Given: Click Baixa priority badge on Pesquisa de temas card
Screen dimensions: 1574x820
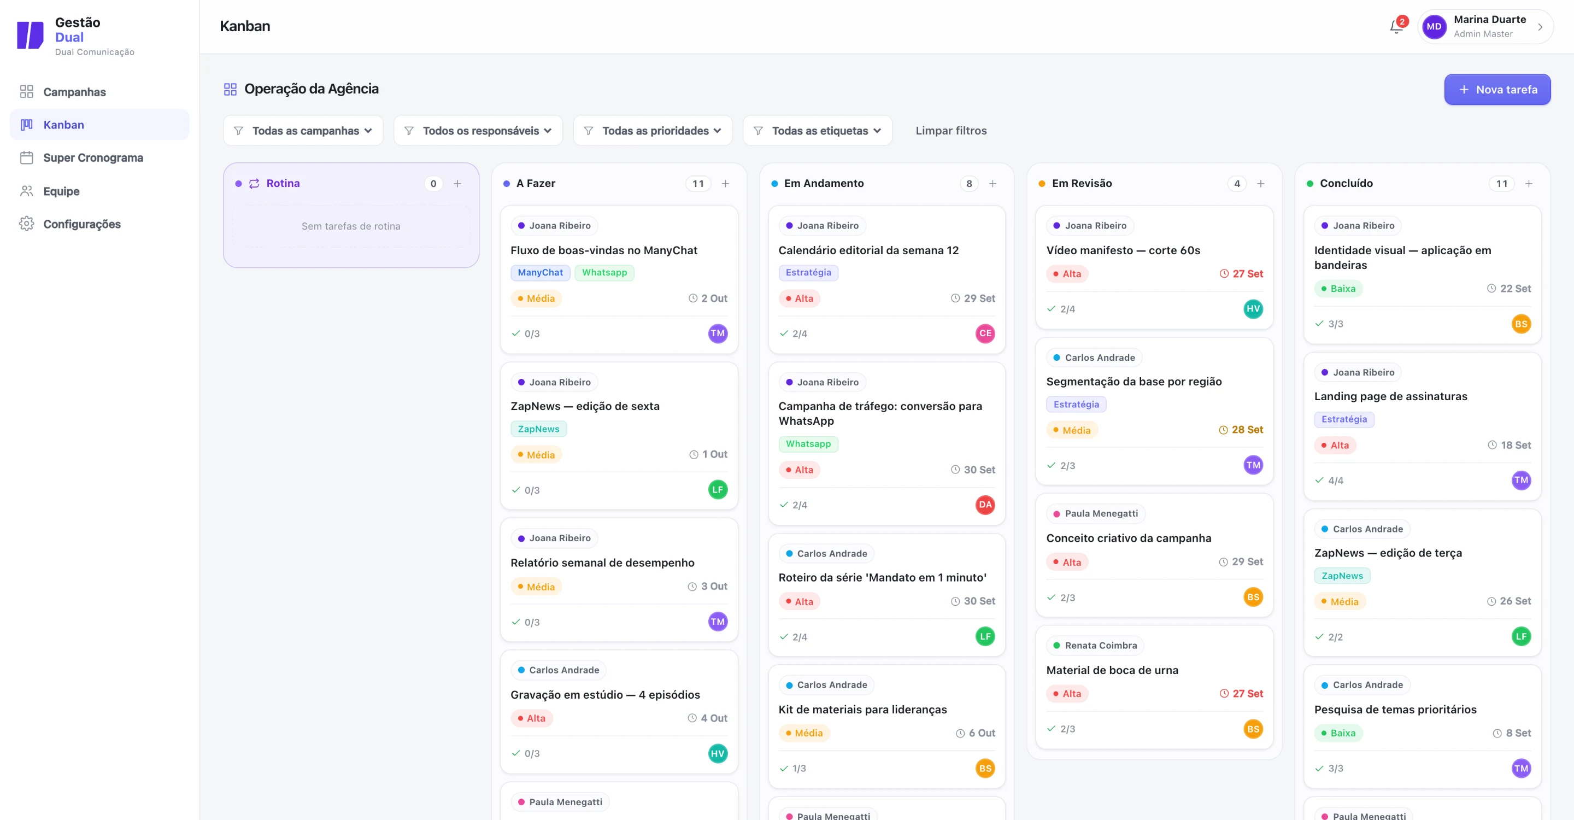Looking at the screenshot, I should coord(1338,733).
